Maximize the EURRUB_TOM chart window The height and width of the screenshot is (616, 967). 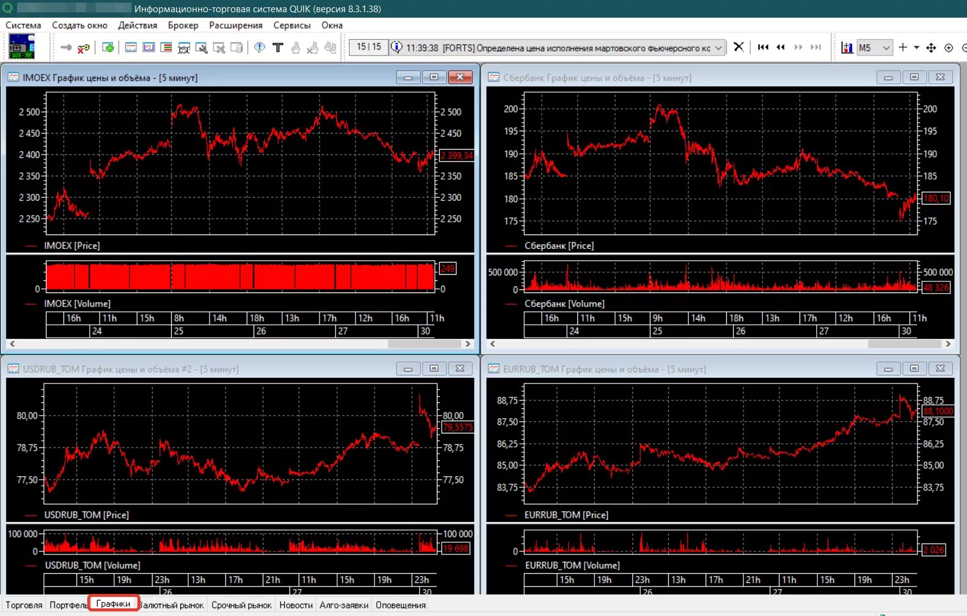pyautogui.click(x=914, y=369)
